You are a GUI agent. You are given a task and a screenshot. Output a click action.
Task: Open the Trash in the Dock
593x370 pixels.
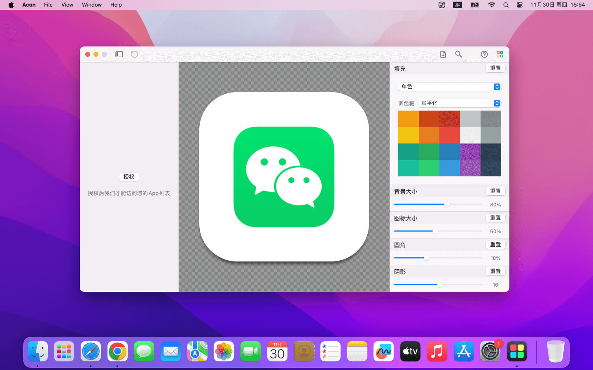coord(556,351)
